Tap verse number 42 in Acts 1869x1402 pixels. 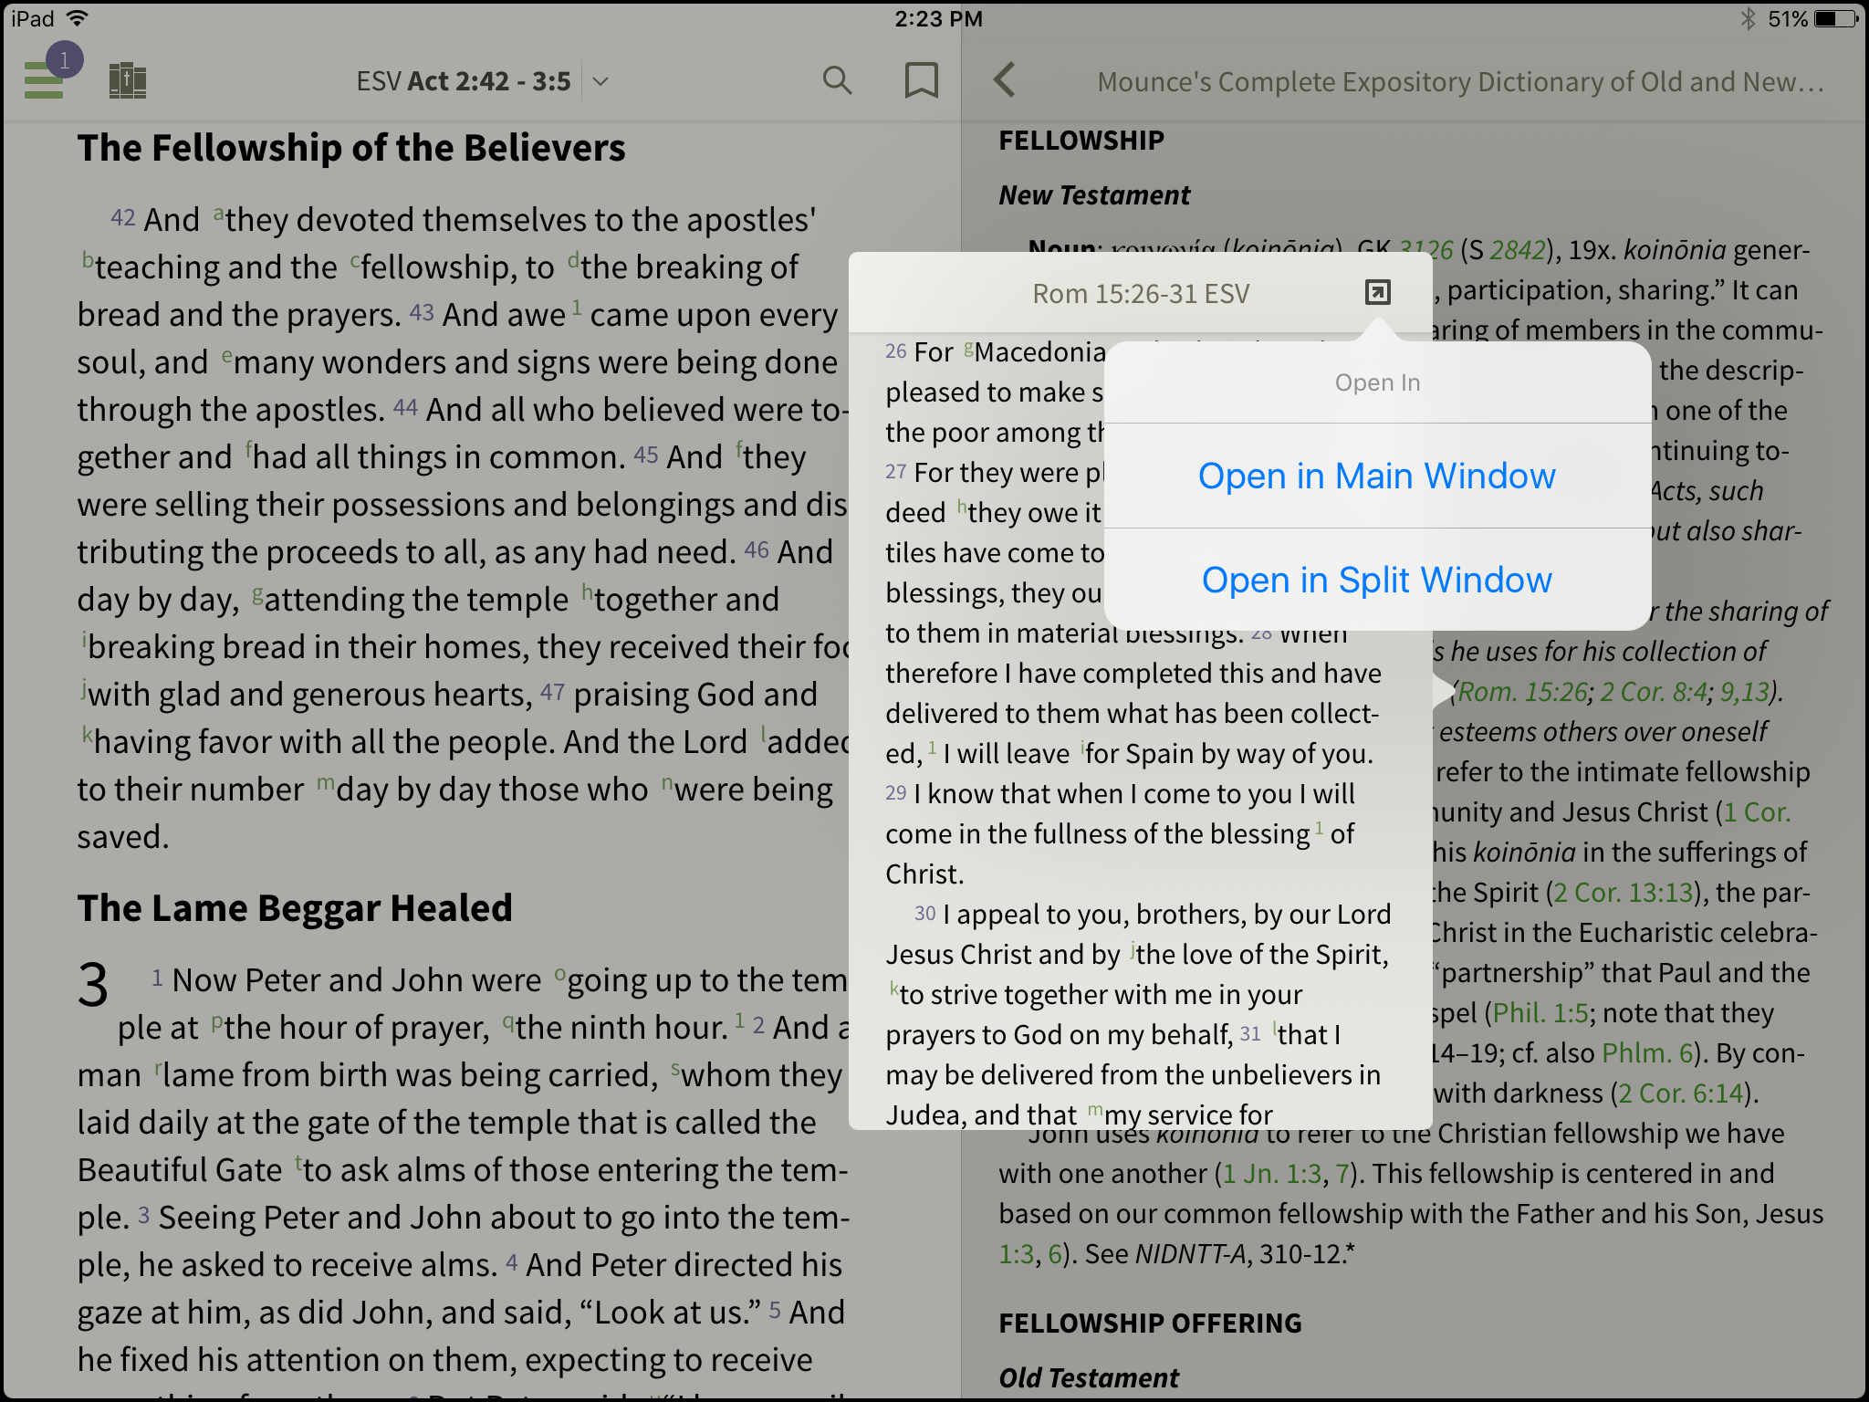[123, 217]
